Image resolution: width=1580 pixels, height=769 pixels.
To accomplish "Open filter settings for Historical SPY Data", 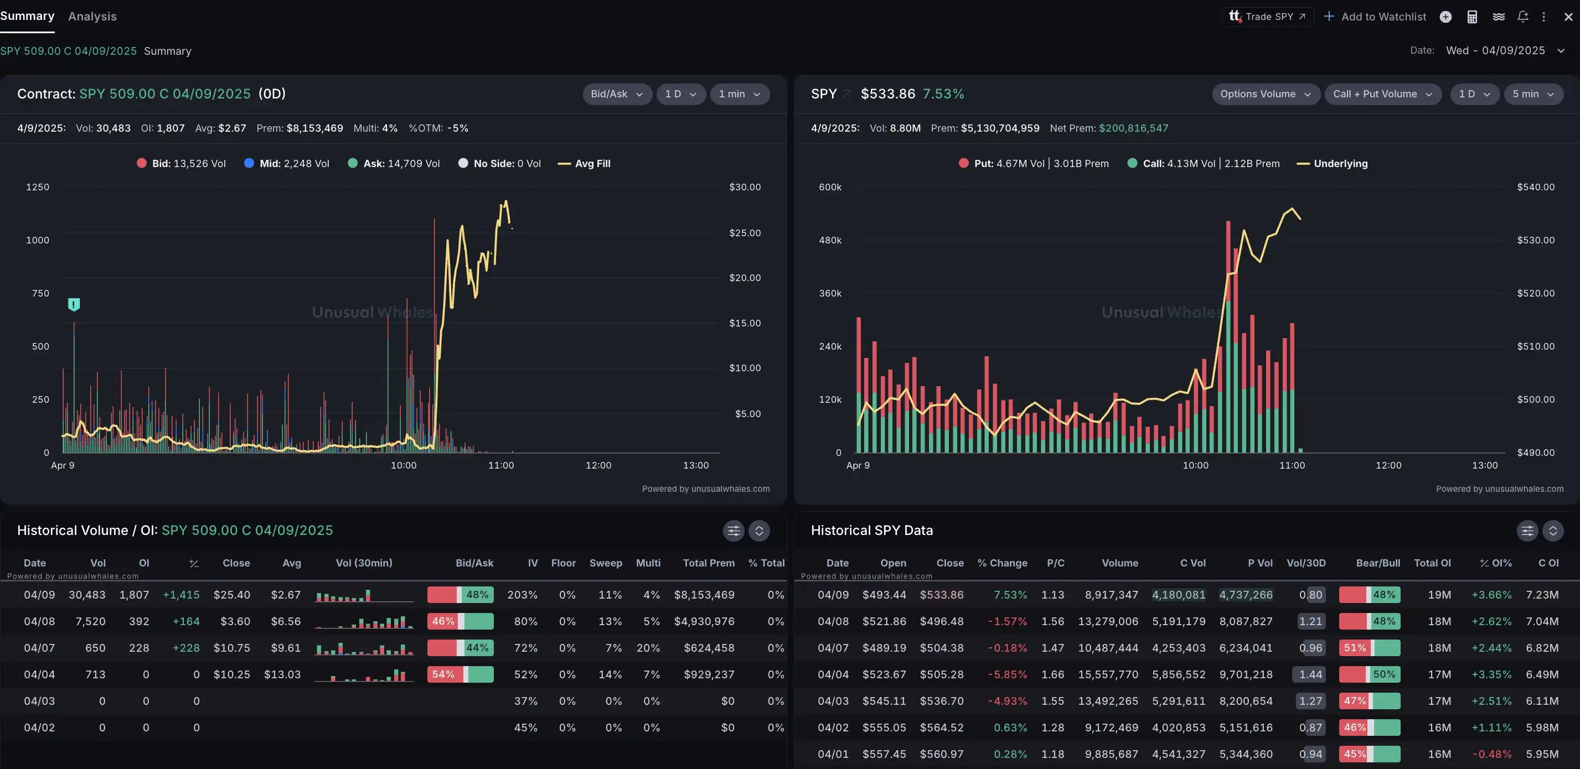I will coord(1527,531).
